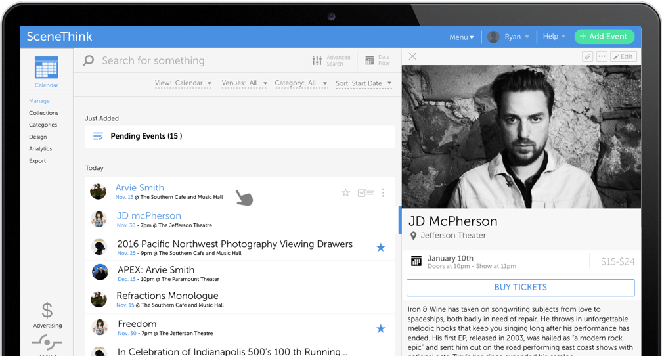Screen dimensions: 662x356
Task: Open the Venues: All dropdown
Action: [244, 83]
